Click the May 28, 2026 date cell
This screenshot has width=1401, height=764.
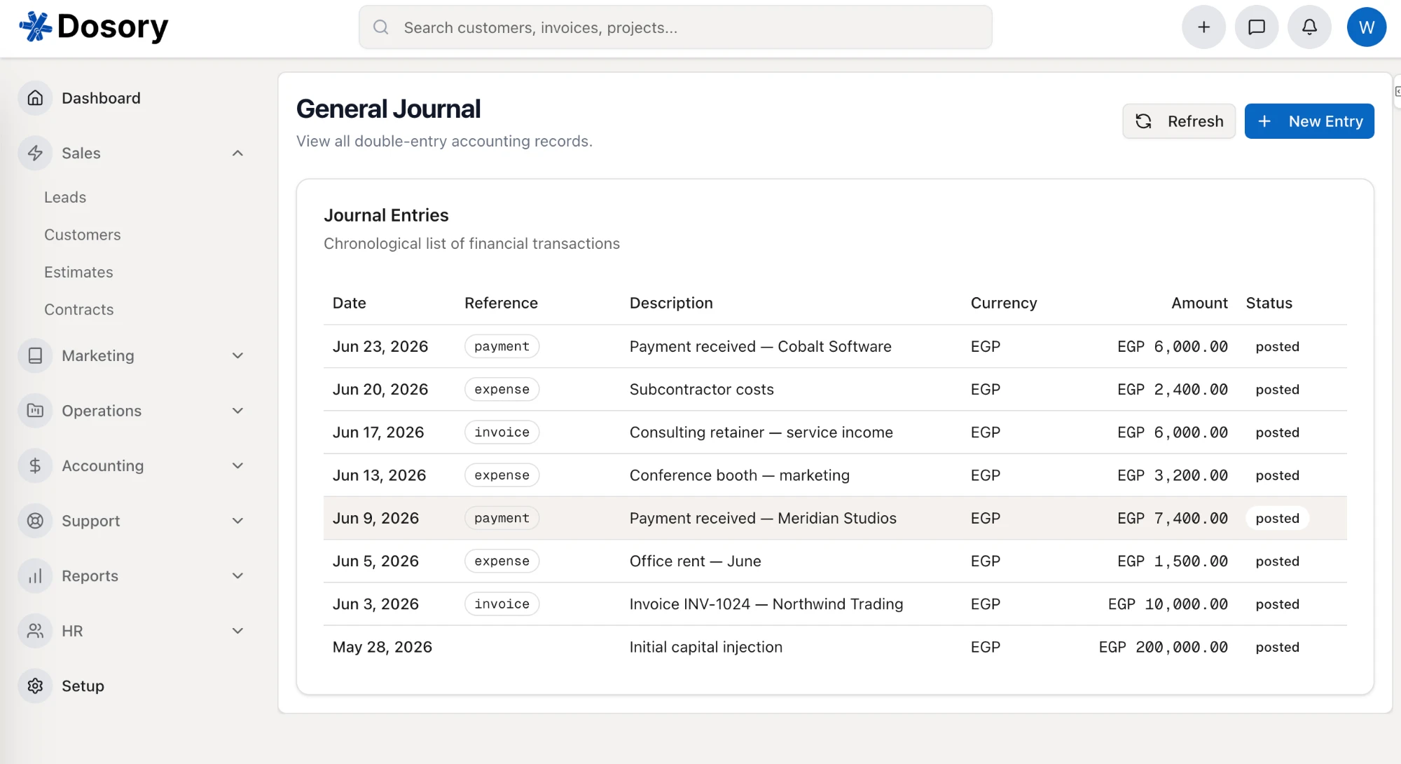pos(382,647)
